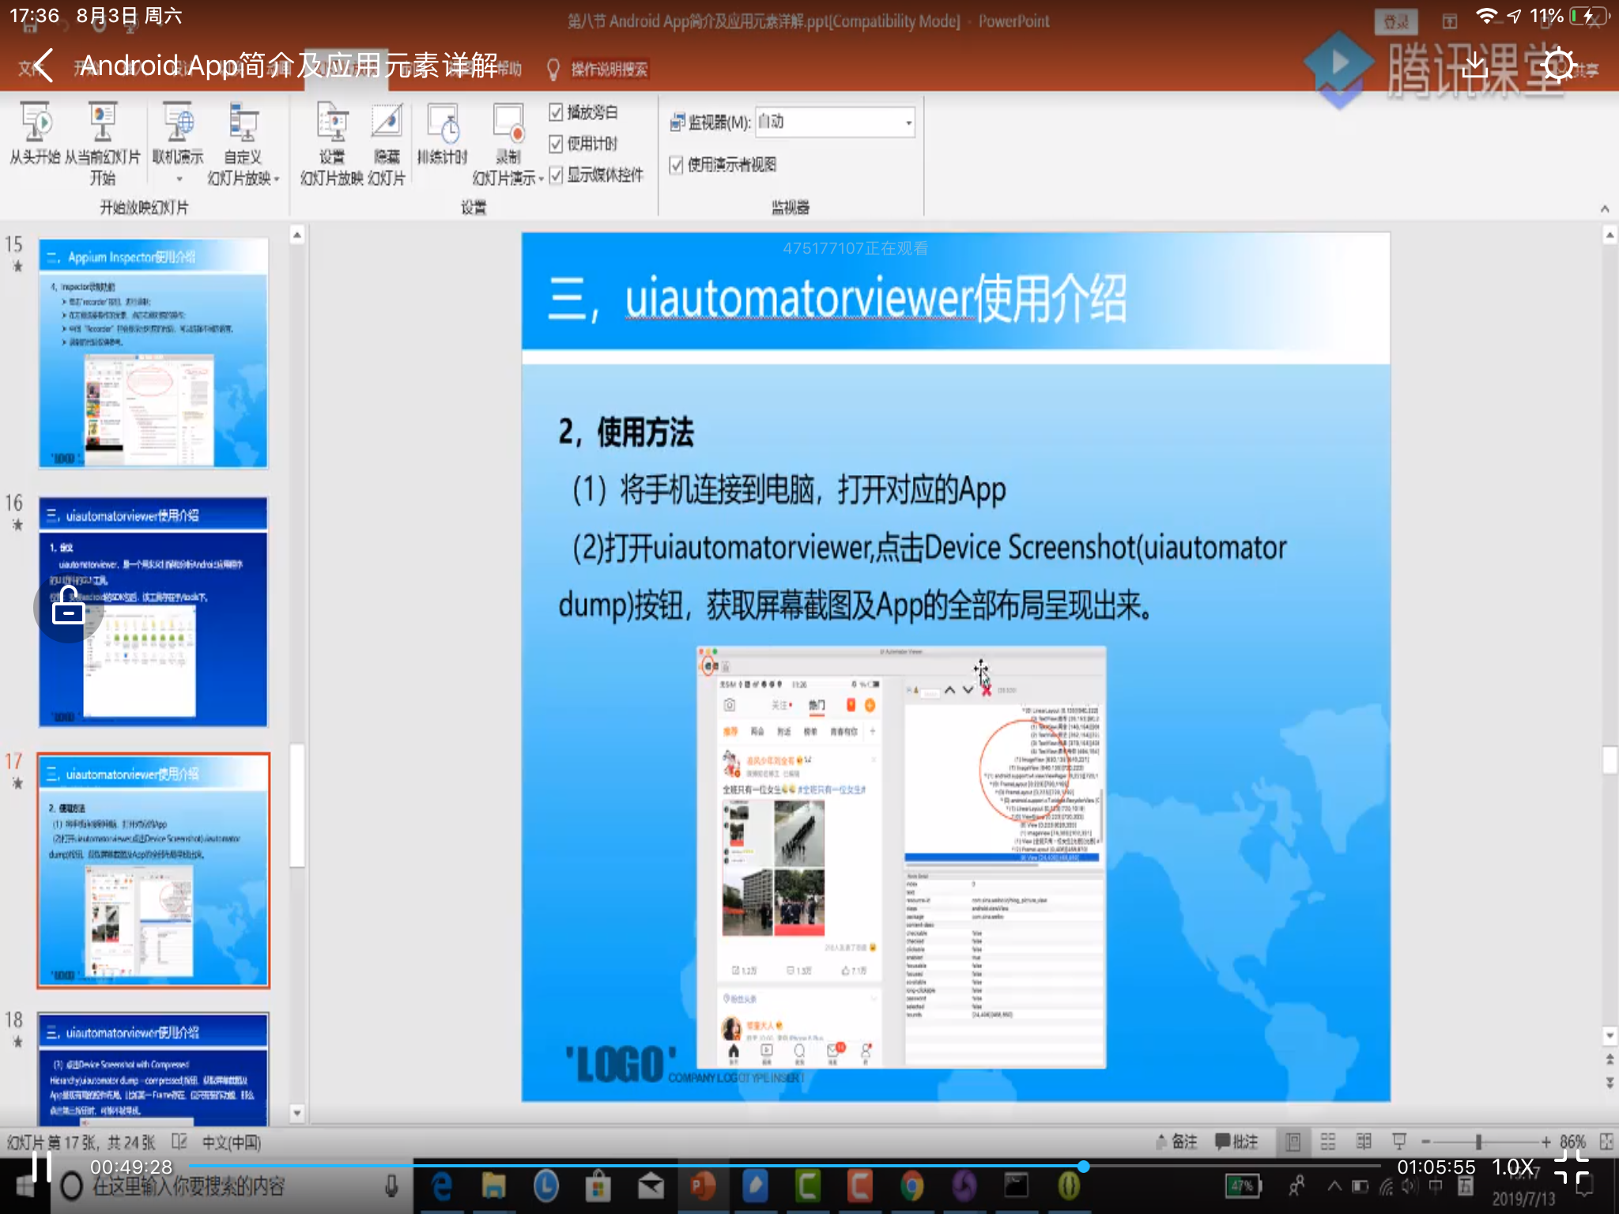Change the 1.0X playback speed

pos(1512,1167)
